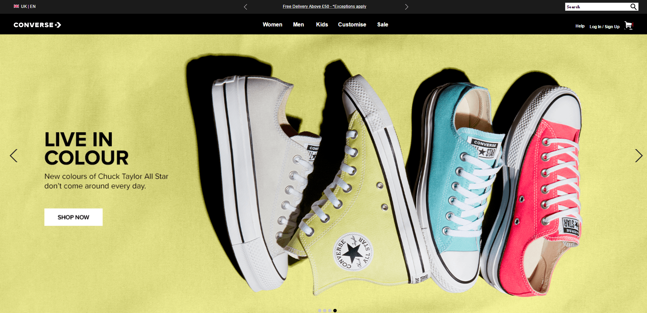This screenshot has width=647, height=313.
Task: Select the fourth carousel dot
Action: 335,311
